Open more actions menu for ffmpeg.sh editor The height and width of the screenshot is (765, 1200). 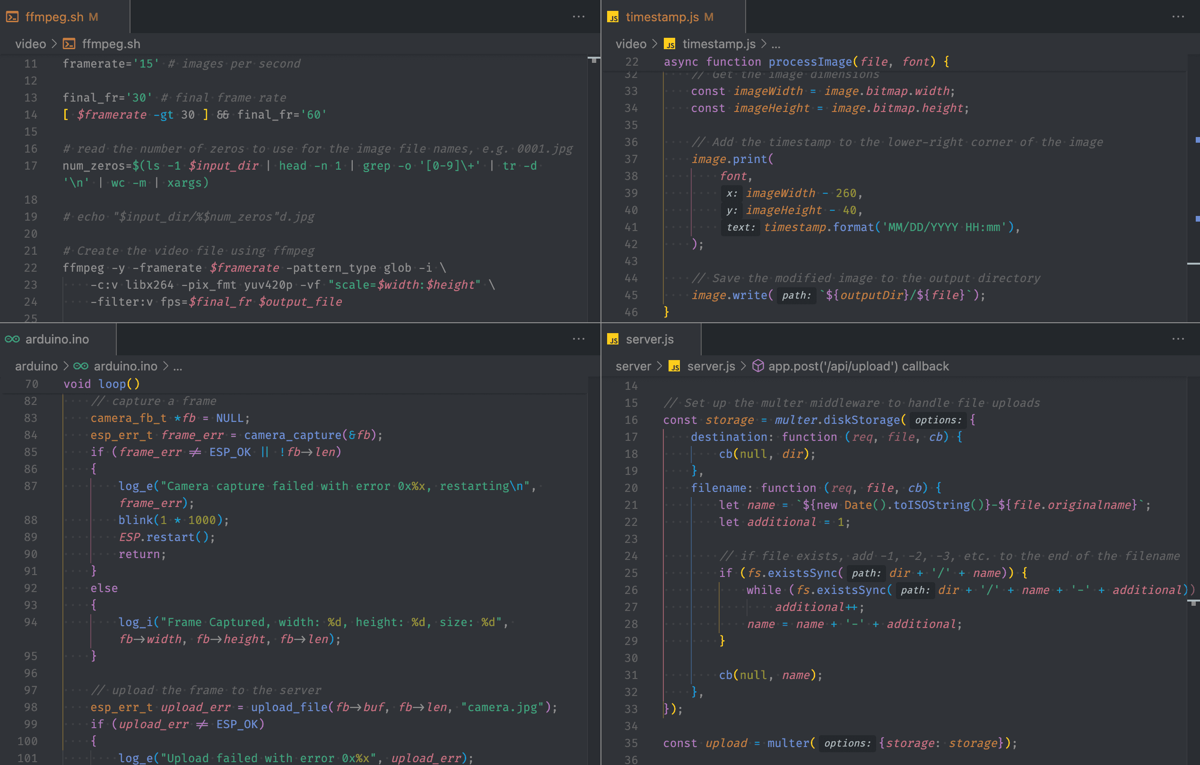578,17
